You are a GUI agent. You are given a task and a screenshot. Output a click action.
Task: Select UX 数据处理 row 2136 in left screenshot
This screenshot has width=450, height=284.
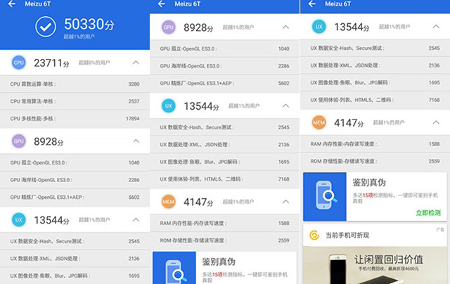75,259
